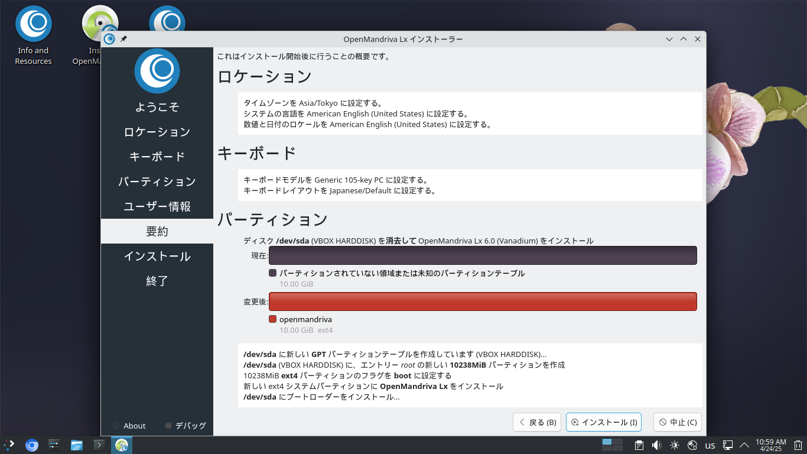Select the 終了 step in the sidebar
The height and width of the screenshot is (454, 807).
click(x=157, y=281)
